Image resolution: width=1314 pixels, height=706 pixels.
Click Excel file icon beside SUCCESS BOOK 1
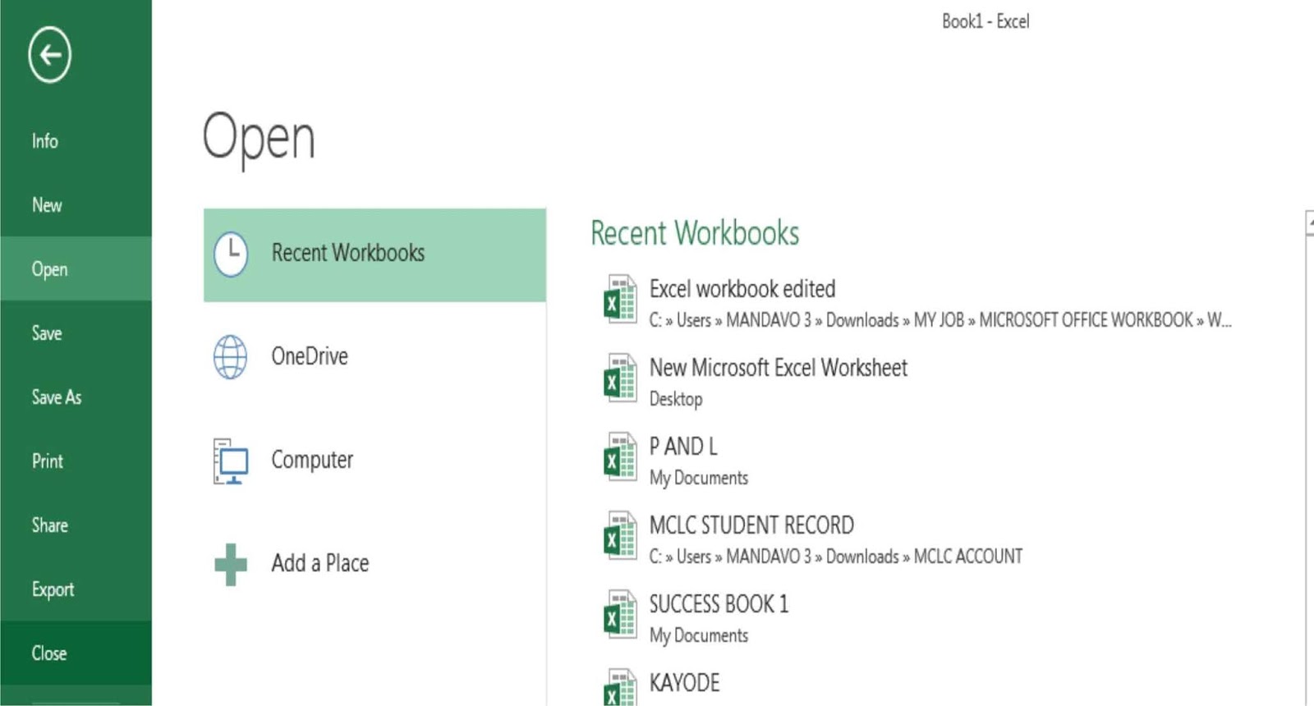(x=620, y=615)
